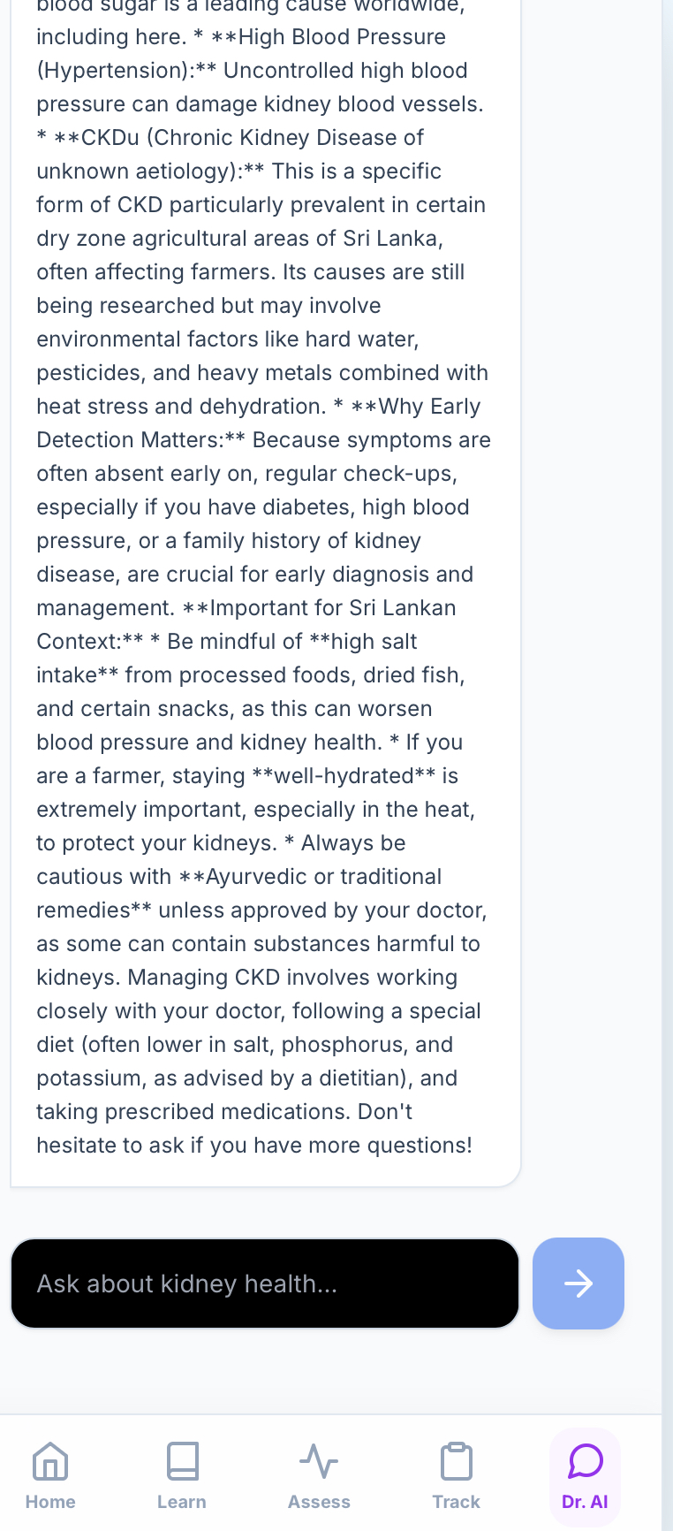Viewport: 673px width, 1531px height.
Task: Click the white arrow in send button
Action: click(578, 1283)
